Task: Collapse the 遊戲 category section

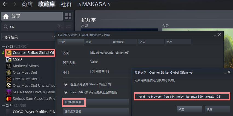Action: pos(3,47)
